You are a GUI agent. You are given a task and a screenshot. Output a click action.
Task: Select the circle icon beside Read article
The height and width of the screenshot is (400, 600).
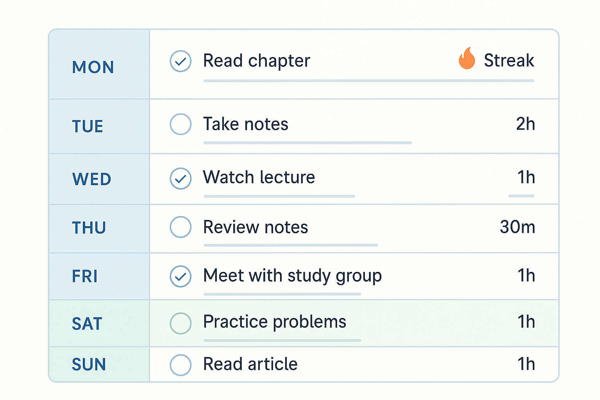click(x=180, y=364)
